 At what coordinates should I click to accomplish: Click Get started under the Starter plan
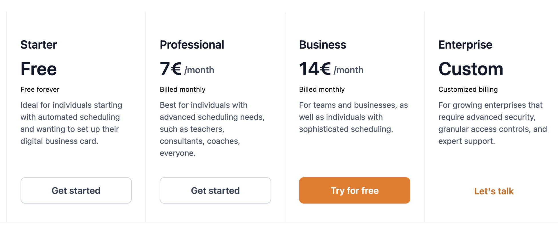76,190
